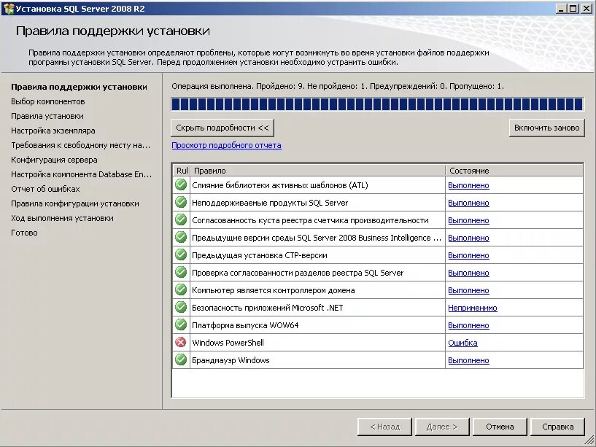Select Брандмауэр Windows rule text
The height and width of the screenshot is (447, 596).
pos(231,360)
